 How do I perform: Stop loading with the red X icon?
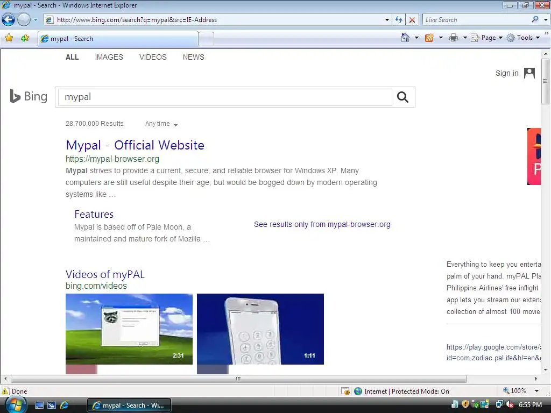[412, 20]
